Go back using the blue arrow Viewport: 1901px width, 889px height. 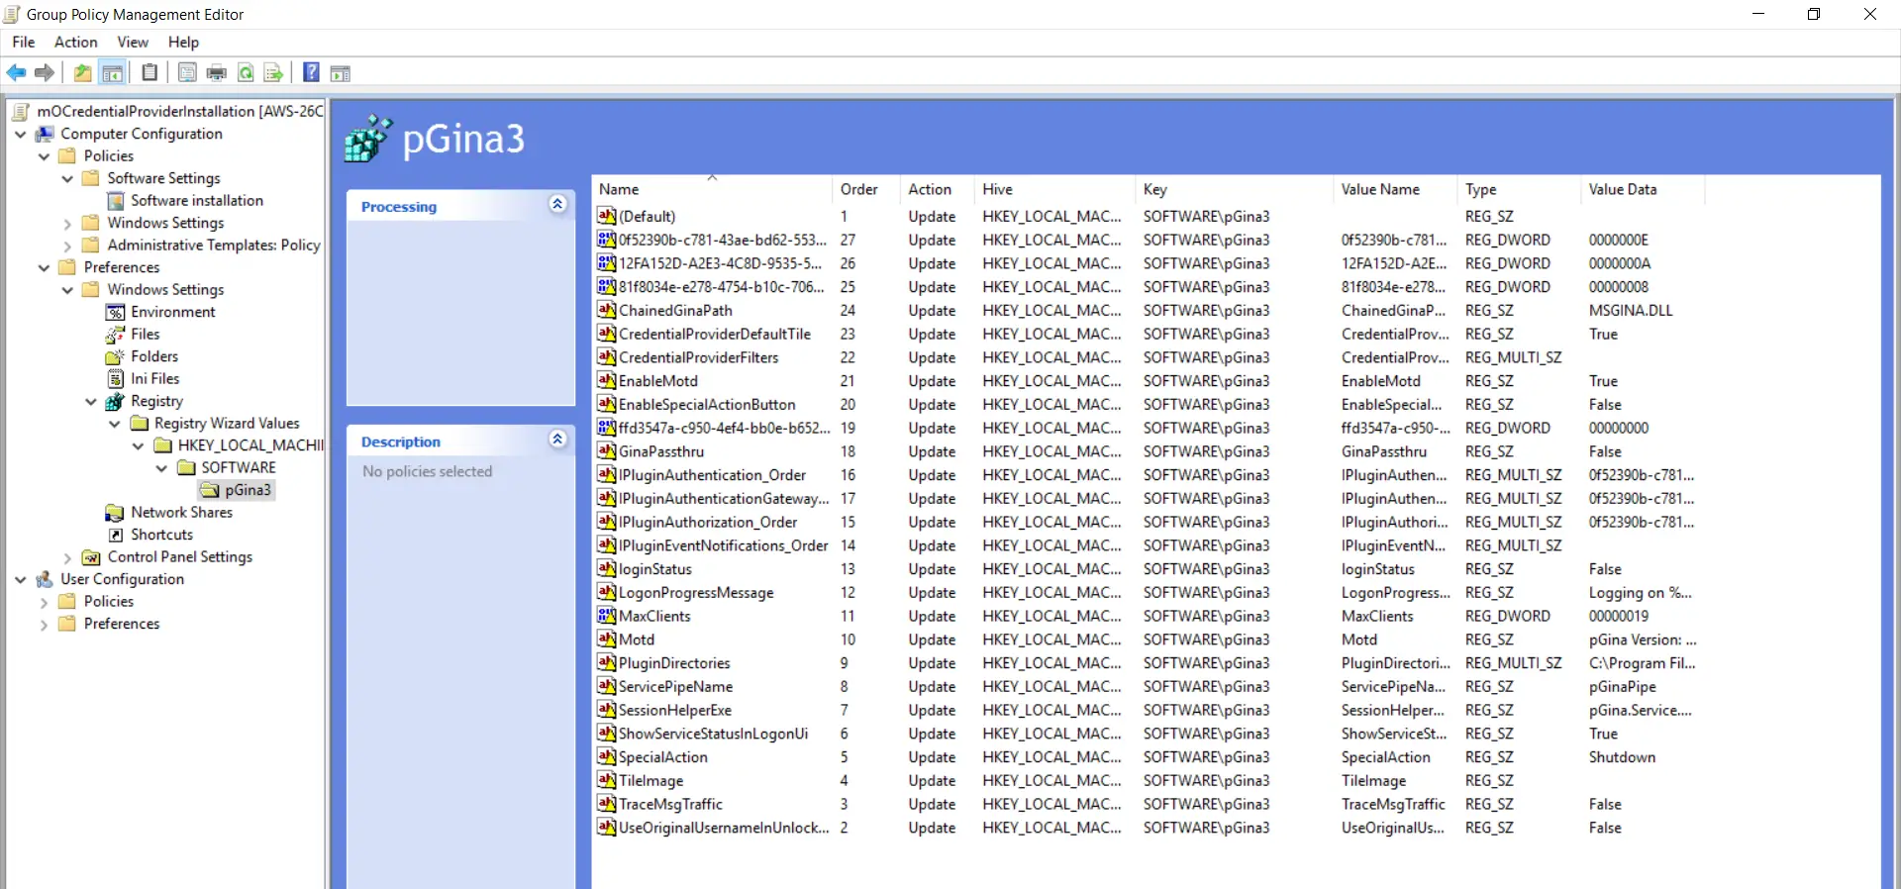click(x=16, y=72)
